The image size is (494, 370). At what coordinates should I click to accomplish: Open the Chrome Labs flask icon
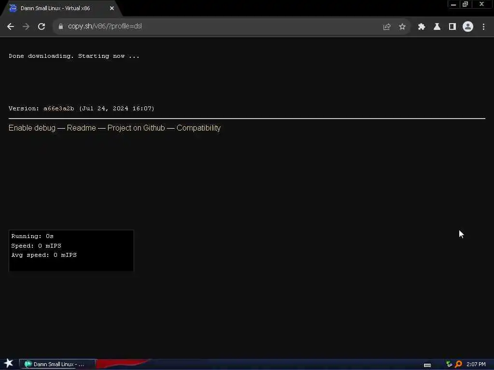437,27
